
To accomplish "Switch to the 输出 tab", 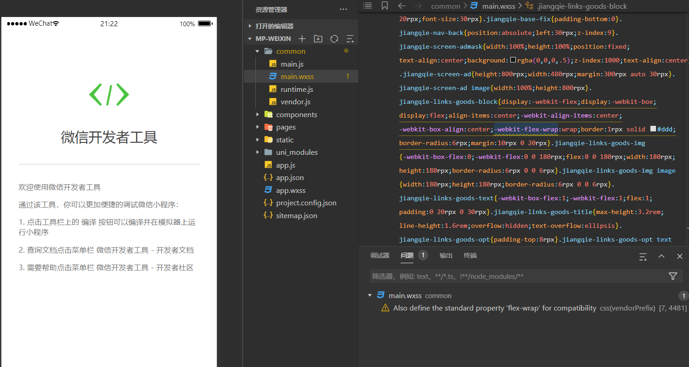I will 446,255.
